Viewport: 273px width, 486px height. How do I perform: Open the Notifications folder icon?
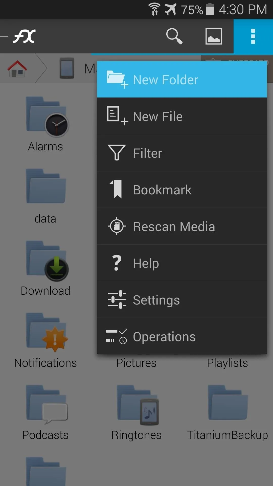click(x=47, y=333)
